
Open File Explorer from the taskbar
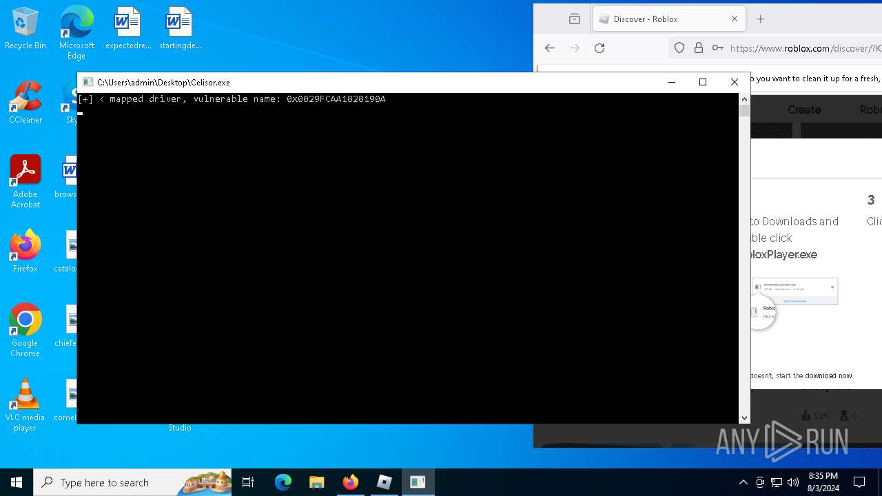pyautogui.click(x=316, y=482)
